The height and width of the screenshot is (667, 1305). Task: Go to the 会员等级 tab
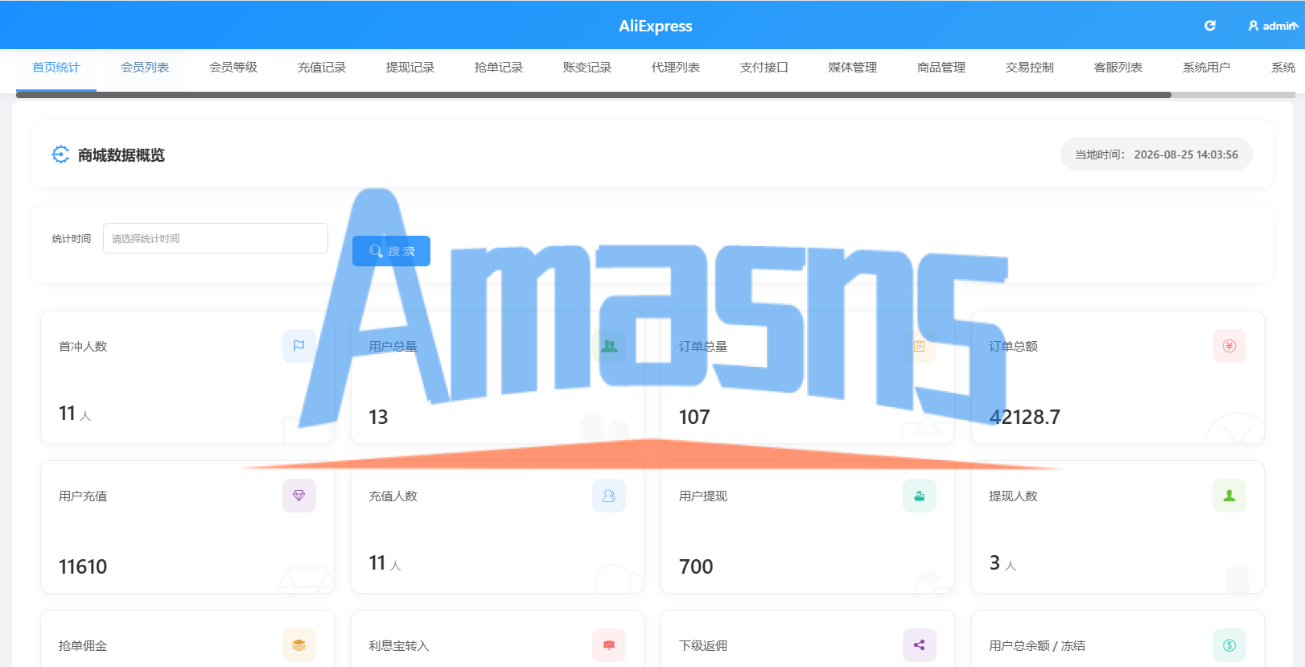[233, 68]
